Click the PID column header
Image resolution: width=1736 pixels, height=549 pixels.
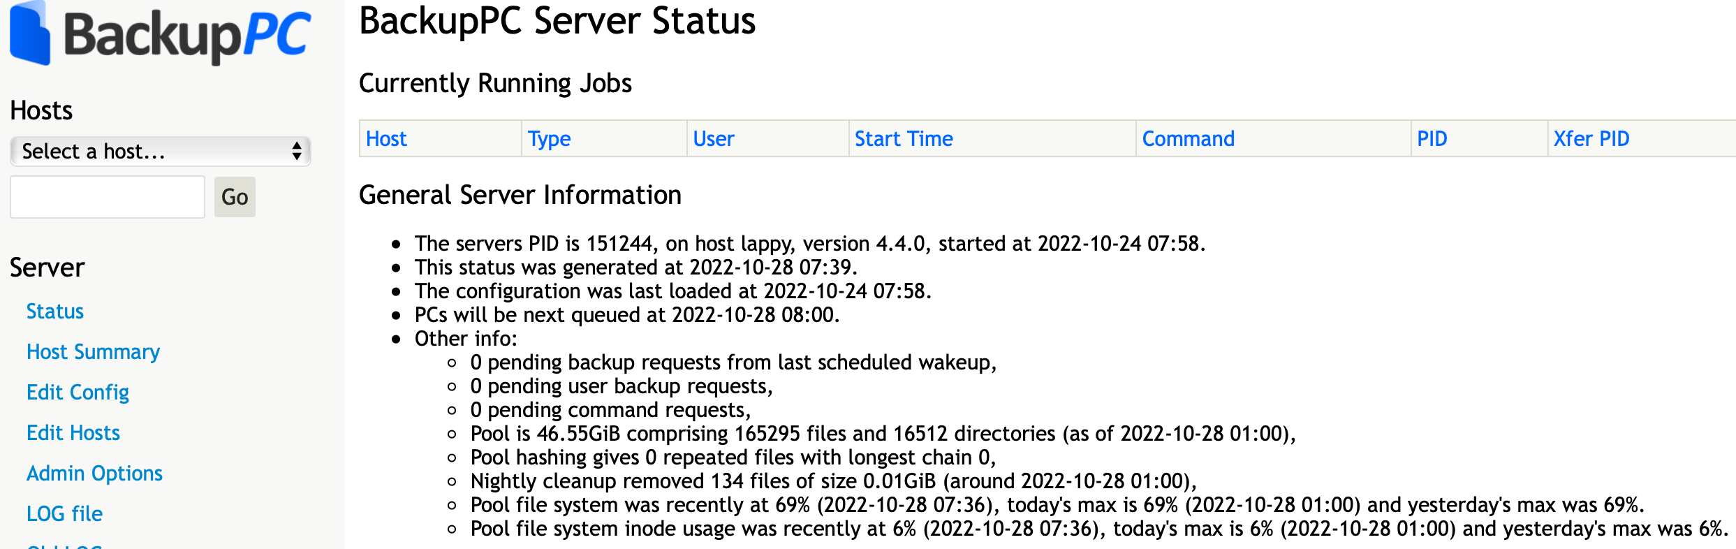pyautogui.click(x=1432, y=139)
